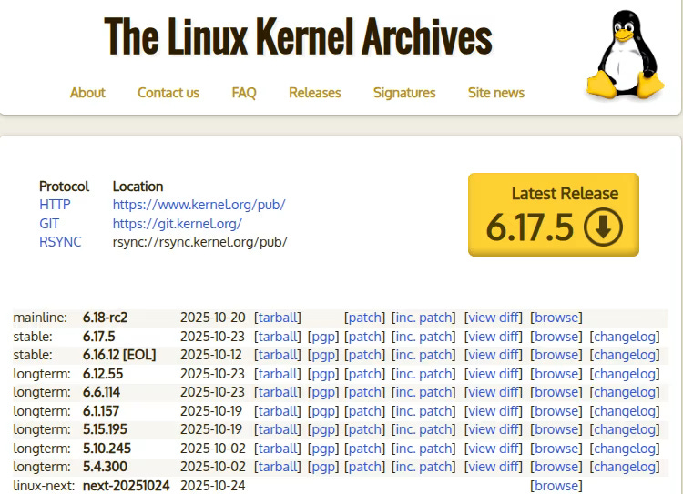Open pgp for longterm 6.12.55
Image resolution: width=683 pixels, height=494 pixels.
pyautogui.click(x=323, y=374)
